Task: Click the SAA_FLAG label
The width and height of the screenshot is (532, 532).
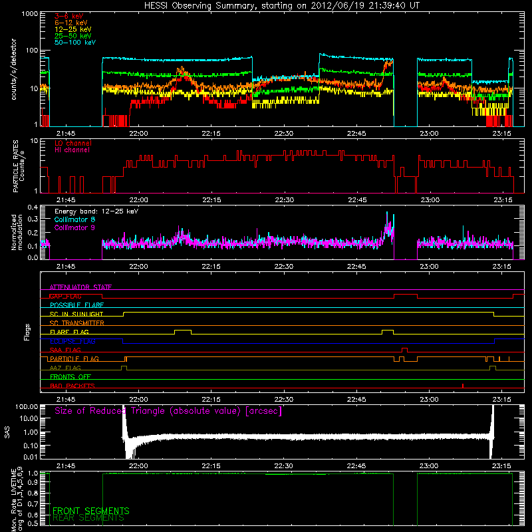Action: click(x=65, y=350)
